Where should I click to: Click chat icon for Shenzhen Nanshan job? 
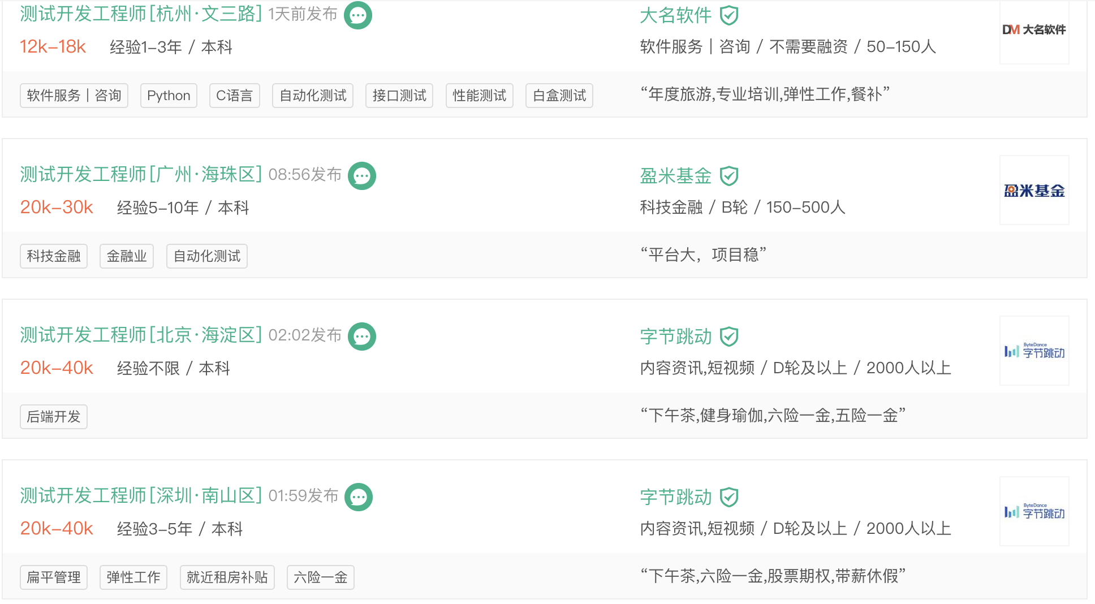click(x=359, y=497)
